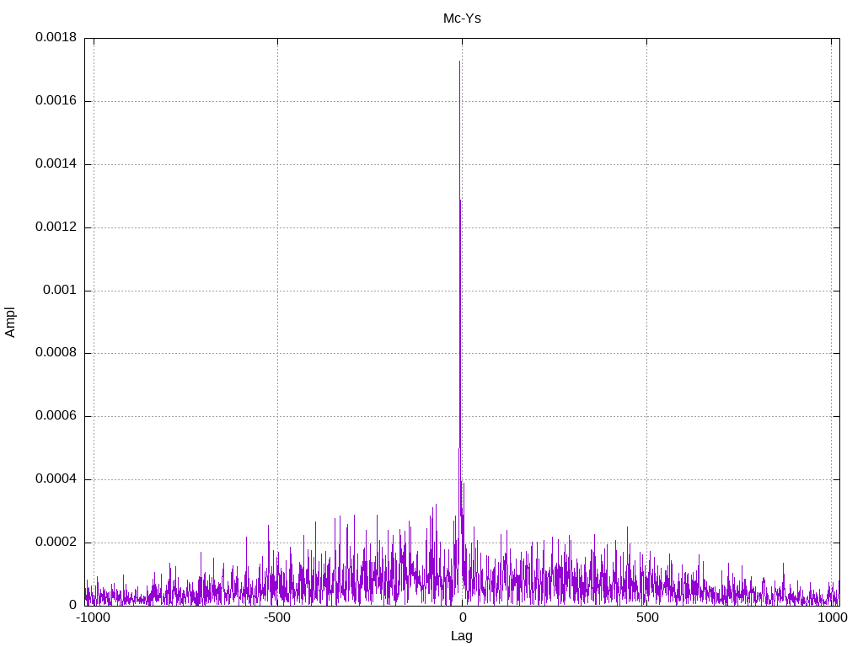Click the purple peak top near 0.0013
This screenshot has width=863, height=647.
[460, 200]
